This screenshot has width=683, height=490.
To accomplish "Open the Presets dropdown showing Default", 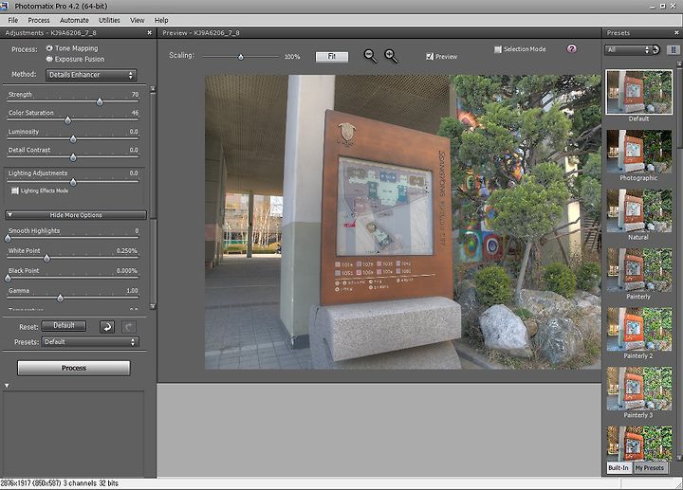I will tap(90, 342).
